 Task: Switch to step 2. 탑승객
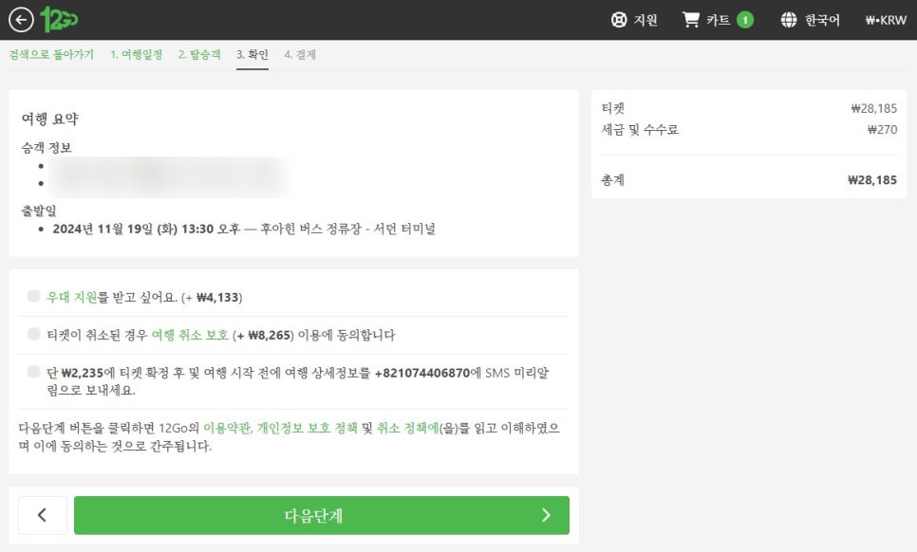pos(199,54)
